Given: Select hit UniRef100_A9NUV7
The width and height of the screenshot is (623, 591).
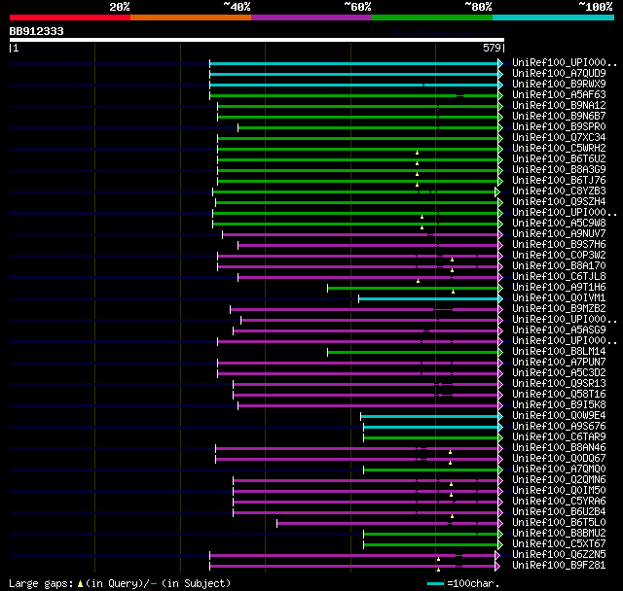Looking at the screenshot, I should (x=559, y=234).
